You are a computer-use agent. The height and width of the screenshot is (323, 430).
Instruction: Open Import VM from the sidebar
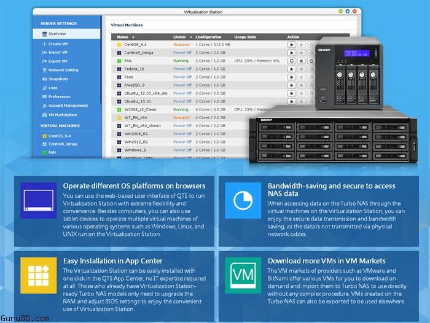[x=58, y=52]
